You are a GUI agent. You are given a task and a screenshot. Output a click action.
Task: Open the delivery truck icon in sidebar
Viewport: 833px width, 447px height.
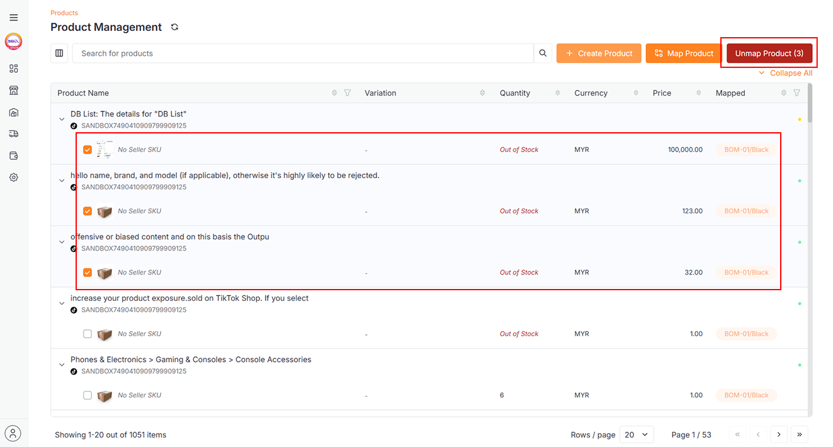pyautogui.click(x=14, y=134)
